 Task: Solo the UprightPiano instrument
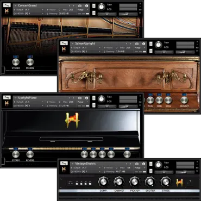tap(94, 98)
